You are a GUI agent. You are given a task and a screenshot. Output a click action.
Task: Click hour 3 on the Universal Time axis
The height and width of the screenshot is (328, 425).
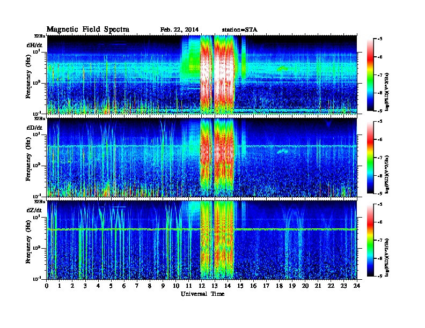(85, 286)
